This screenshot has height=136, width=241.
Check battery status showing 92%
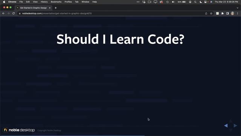(182, 2)
